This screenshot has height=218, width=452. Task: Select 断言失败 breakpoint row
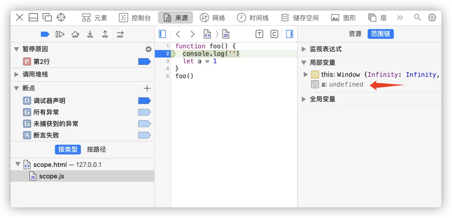82,135
